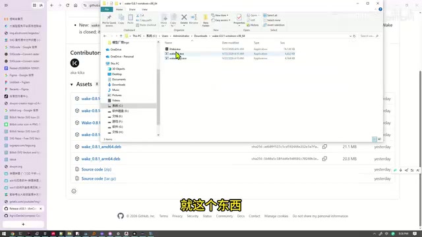Viewport: 422px width, 237px height.
Task: Click Explorer Up one level arrow
Action: [121, 36]
